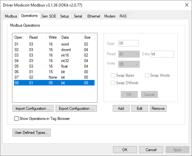Open the Modem tab
This screenshot has width=192, height=156.
tap(110, 16)
